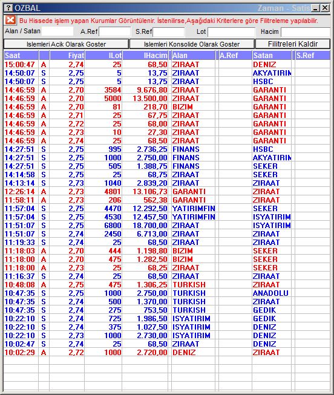Screen dimensions: 334x395
Task: Click DENIZ buyer in the 10:02:29 row
Action: (184, 353)
